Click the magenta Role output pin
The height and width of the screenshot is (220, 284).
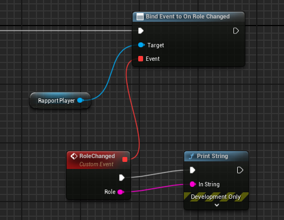point(121,192)
